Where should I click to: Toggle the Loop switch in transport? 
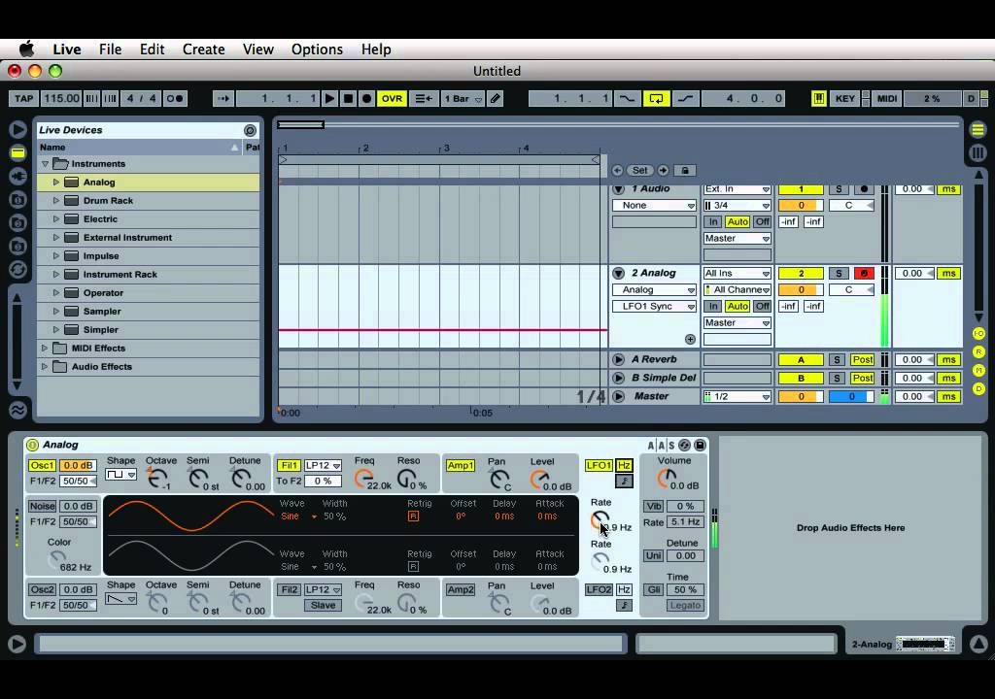656,98
